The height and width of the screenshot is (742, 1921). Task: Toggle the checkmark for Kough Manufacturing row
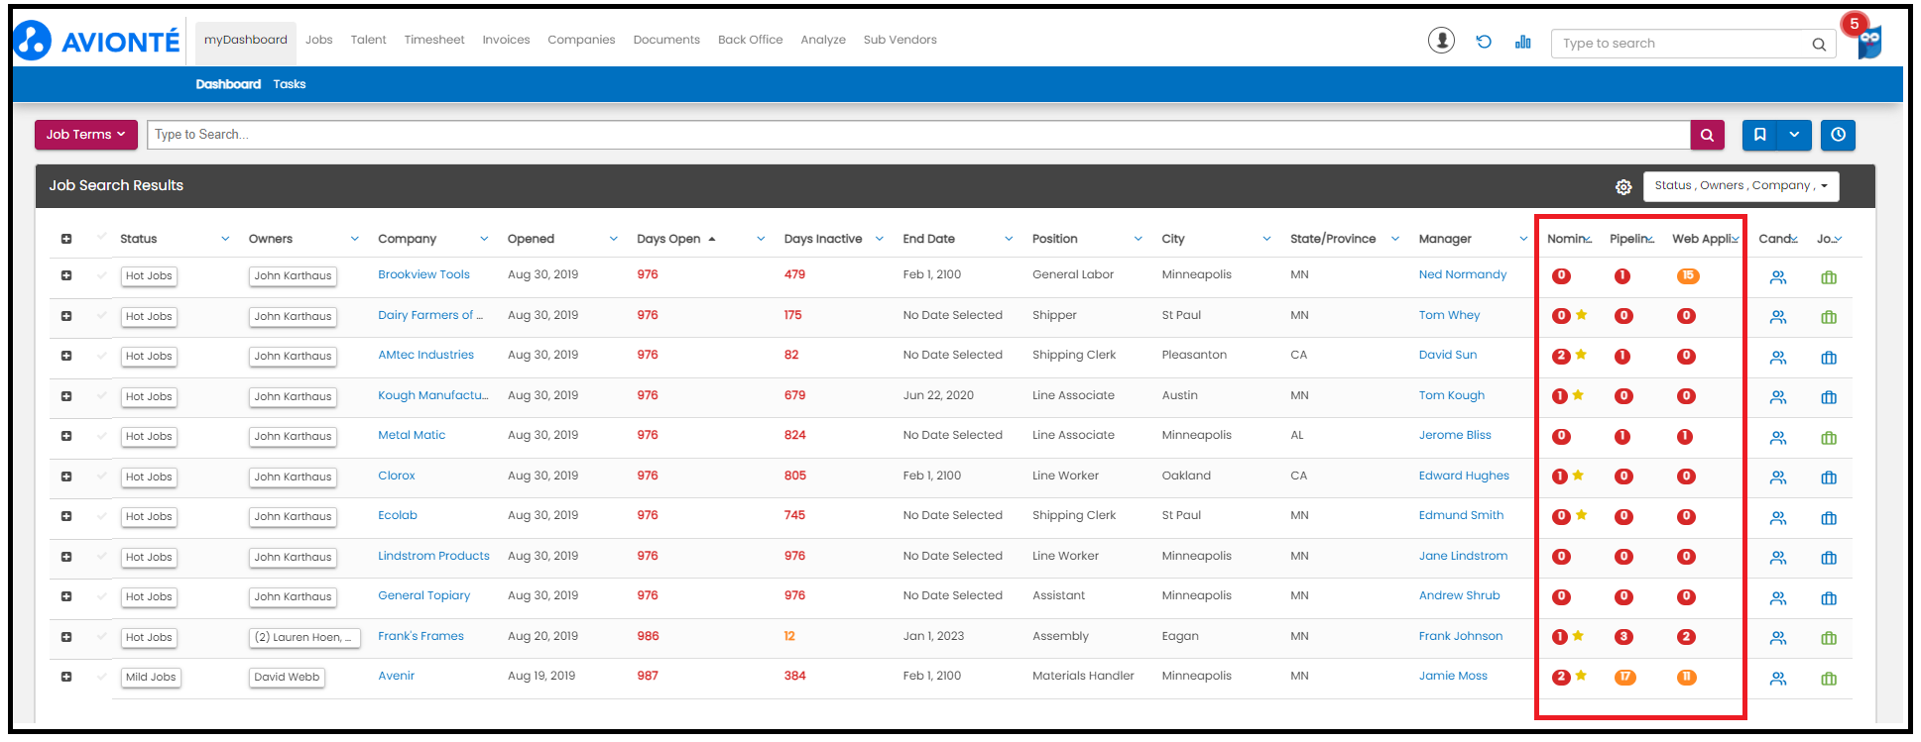[101, 395]
